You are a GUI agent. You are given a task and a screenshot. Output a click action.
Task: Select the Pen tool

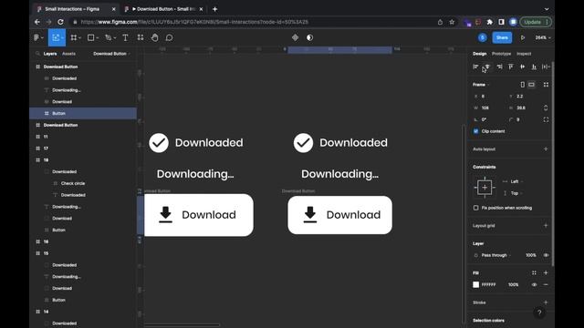[109, 37]
